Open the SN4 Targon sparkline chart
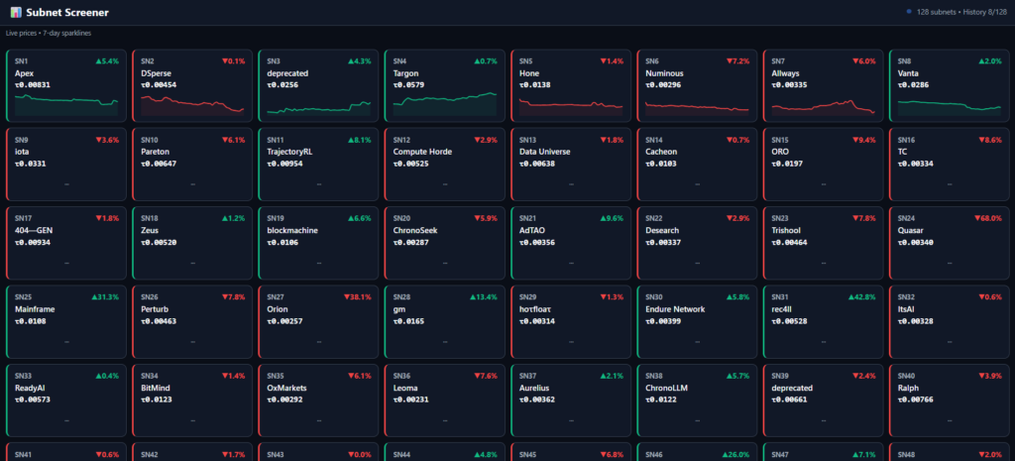Viewport: 1015px width, 461px height. tap(445, 104)
